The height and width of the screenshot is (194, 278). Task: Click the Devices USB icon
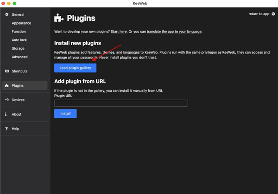tap(6, 100)
